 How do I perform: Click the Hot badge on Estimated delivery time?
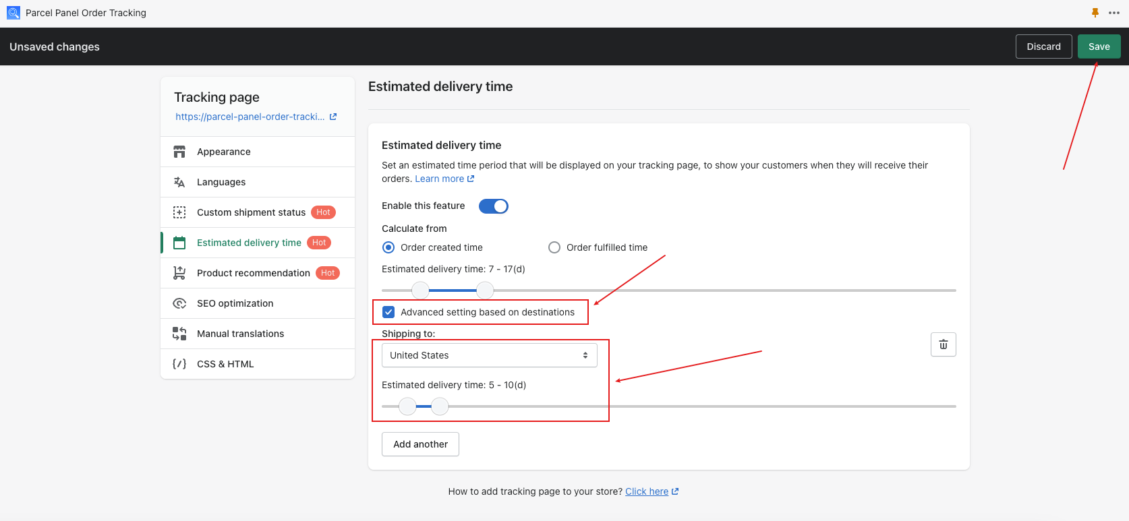tap(319, 243)
